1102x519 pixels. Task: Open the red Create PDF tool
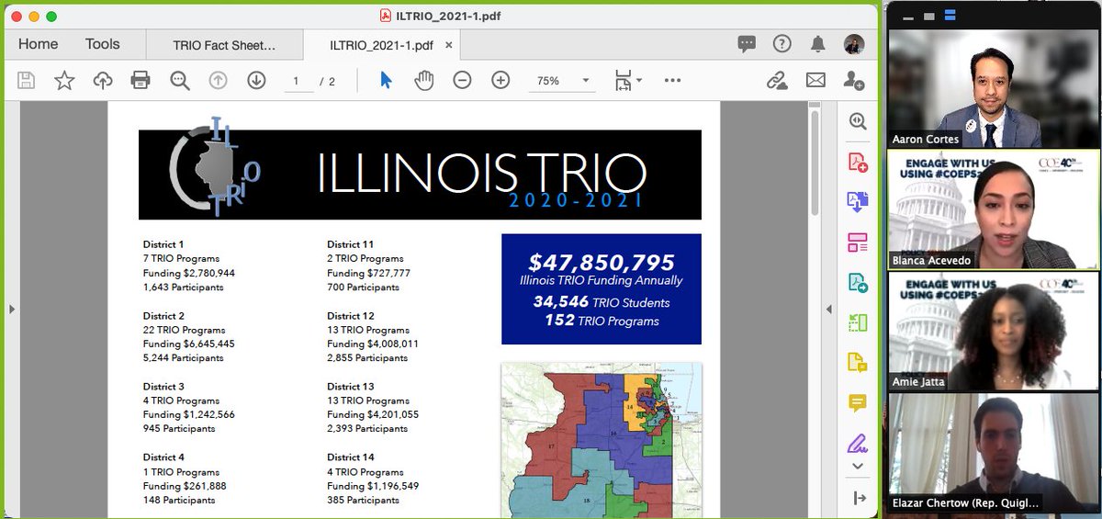click(858, 163)
